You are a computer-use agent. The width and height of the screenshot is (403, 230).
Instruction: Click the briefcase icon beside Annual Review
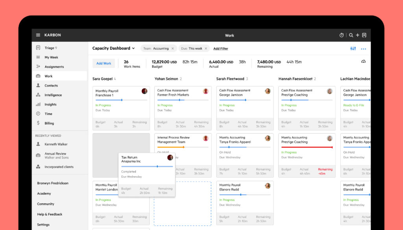38,155
